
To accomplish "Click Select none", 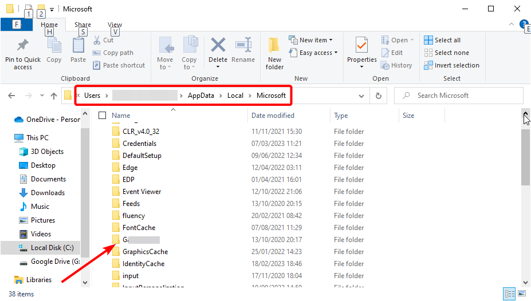I will [447, 53].
